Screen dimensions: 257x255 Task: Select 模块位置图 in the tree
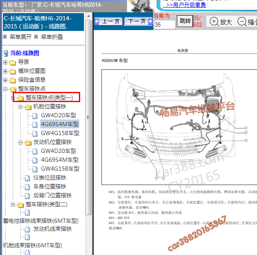point(32,71)
